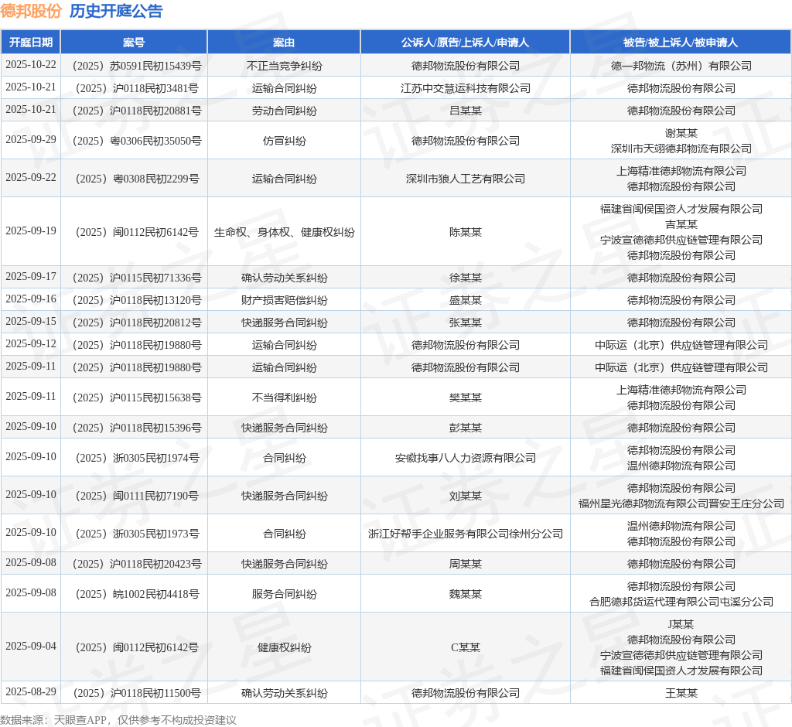Click plaintiff 安徽找事八人力资源有限公司

coord(465,458)
